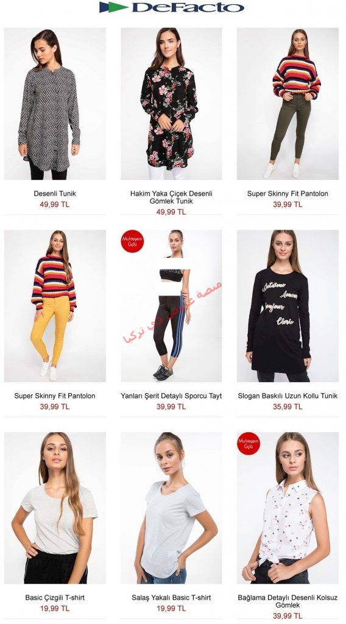Open the striped sweater with green pants photo
The width and height of the screenshot is (346, 624).
pos(288,104)
